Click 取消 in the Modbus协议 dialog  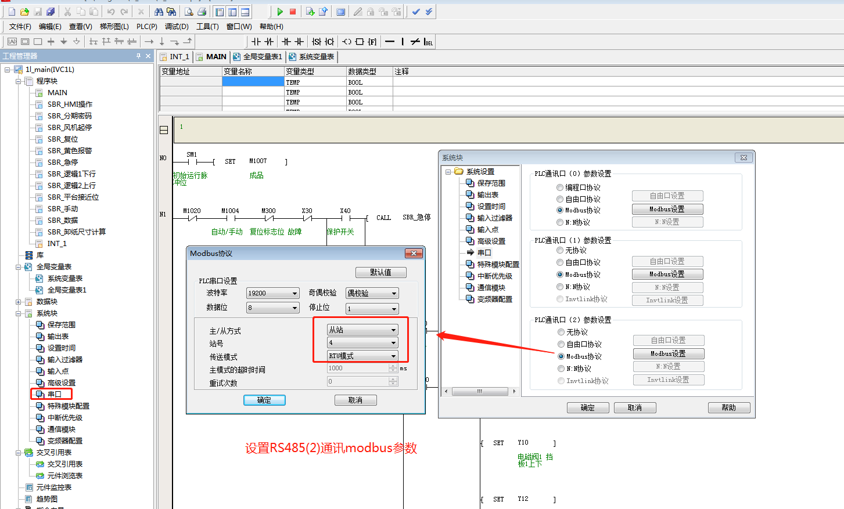[x=355, y=400]
